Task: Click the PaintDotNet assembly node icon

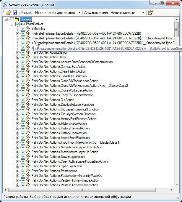Action: pyautogui.click(x=22, y=24)
